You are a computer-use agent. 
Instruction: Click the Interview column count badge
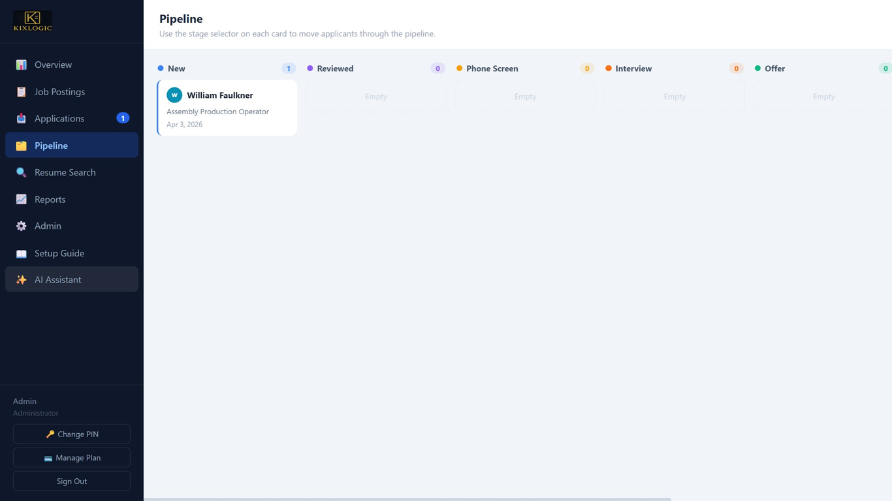[736, 68]
